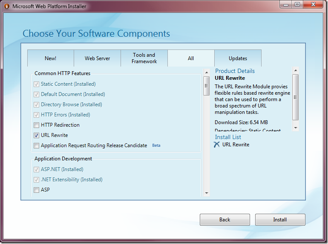The width and height of the screenshot is (328, 244).
Task: Minimize the Web Platform Installer window
Action: coord(286,5)
